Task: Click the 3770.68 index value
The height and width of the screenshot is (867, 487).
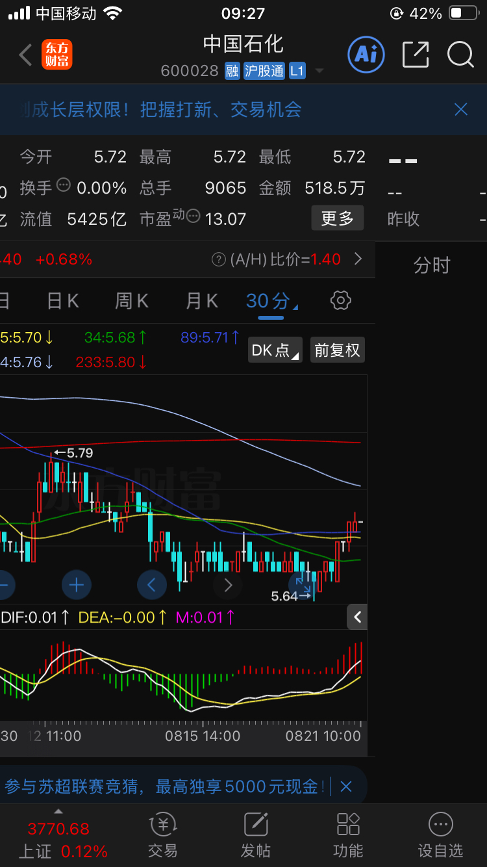Action: click(x=58, y=829)
